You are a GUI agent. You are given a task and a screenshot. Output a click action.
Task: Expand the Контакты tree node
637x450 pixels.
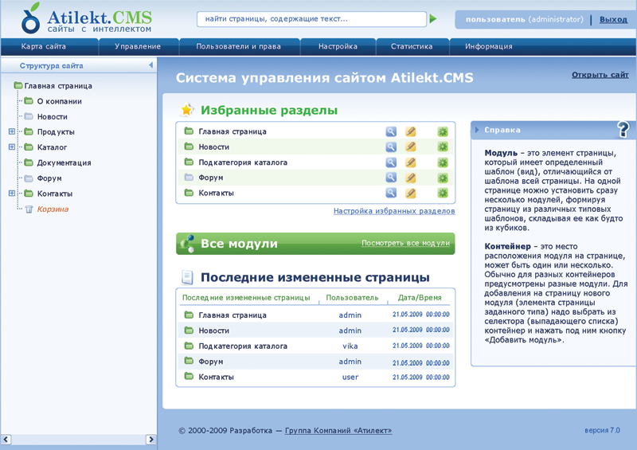[x=12, y=194]
